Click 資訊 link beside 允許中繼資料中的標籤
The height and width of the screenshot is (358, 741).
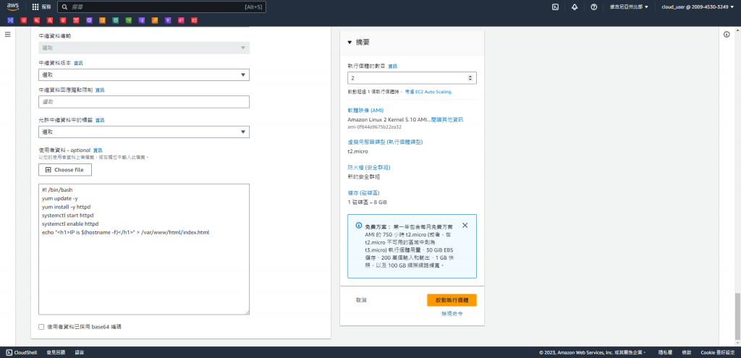click(100, 121)
